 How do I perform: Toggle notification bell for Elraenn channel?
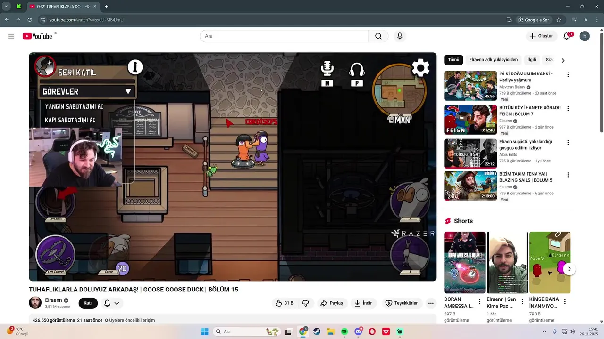(112, 303)
